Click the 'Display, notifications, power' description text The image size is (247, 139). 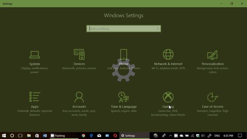tap(34, 70)
